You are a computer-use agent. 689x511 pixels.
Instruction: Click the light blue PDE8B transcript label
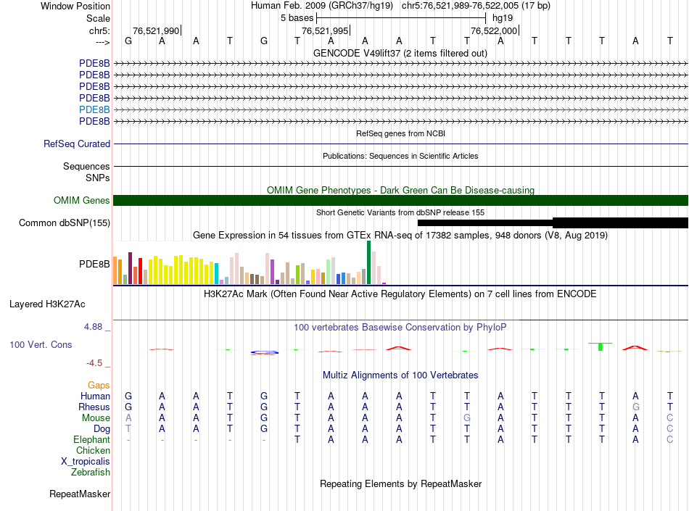pyautogui.click(x=94, y=109)
